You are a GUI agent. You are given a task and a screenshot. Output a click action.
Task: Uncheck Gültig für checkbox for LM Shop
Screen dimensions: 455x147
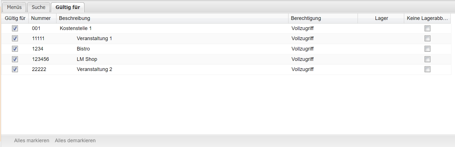coord(15,59)
